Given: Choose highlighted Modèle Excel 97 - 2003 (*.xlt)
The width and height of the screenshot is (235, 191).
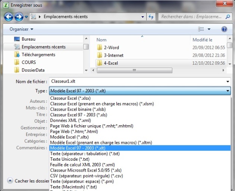Looking at the screenshot, I should click(x=140, y=148).
